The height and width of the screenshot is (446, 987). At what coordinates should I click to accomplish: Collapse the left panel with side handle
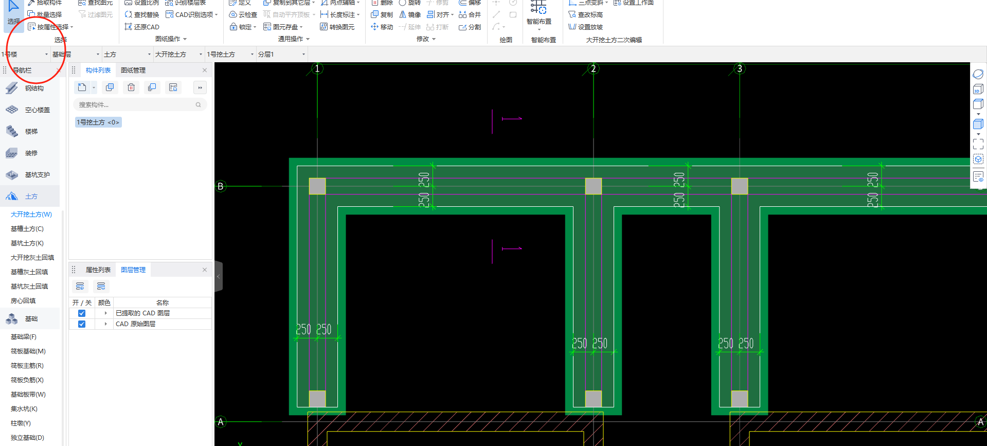point(219,276)
